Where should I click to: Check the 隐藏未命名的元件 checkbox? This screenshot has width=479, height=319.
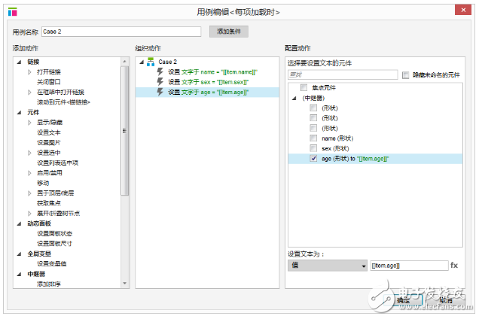(x=405, y=75)
